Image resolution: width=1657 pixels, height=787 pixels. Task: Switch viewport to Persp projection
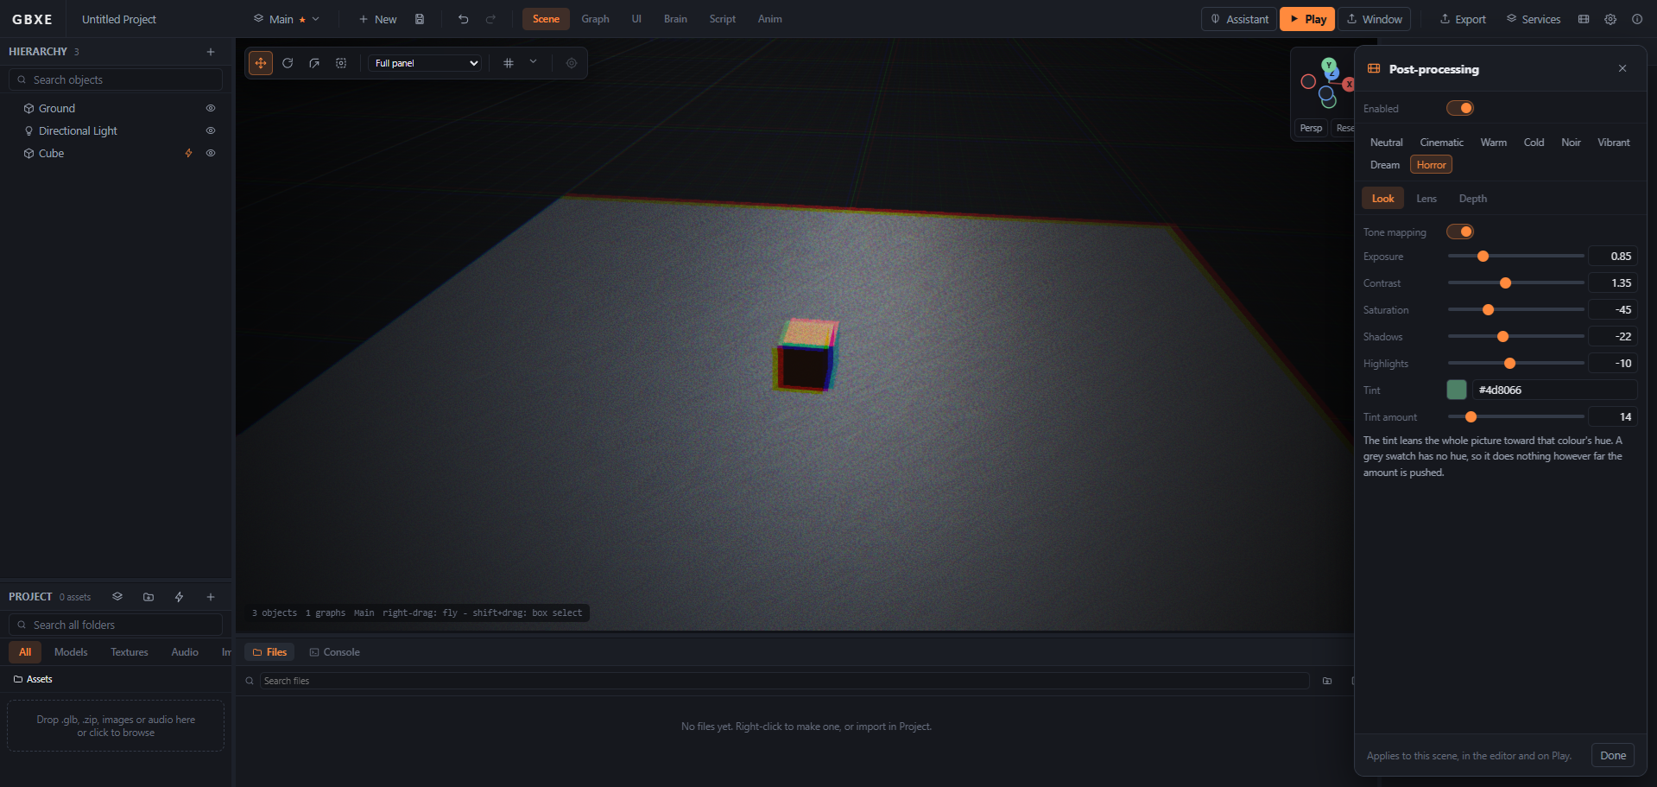1311,128
